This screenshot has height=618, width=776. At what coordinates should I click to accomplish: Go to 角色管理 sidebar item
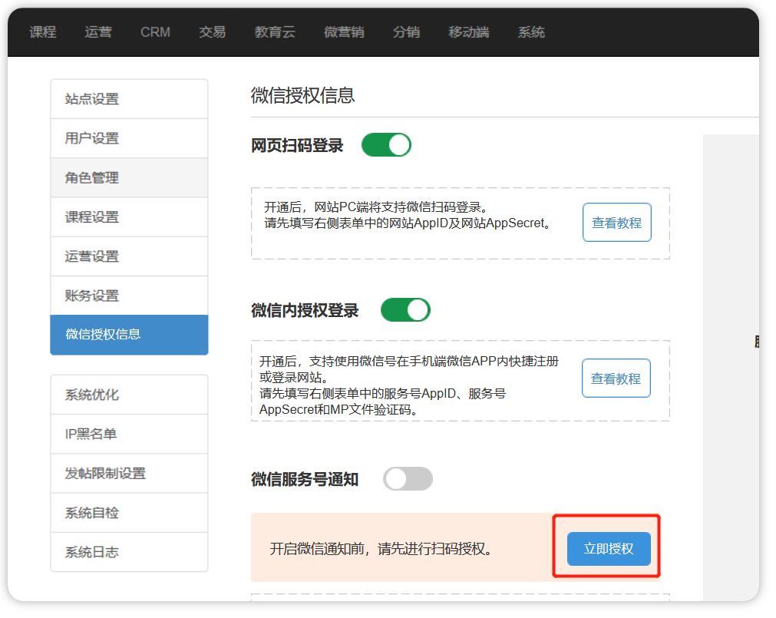click(x=129, y=177)
